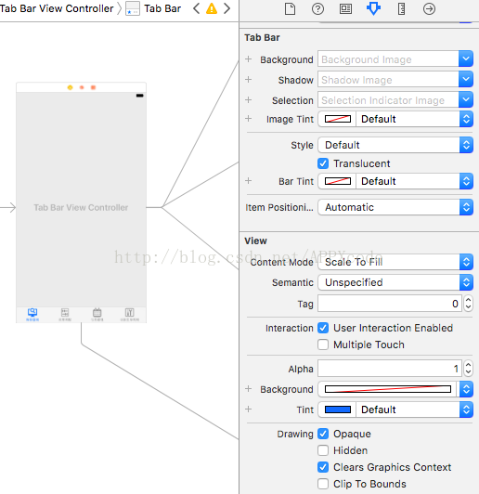This screenshot has width=479, height=494.
Task: Click view Background color well
Action: point(388,389)
